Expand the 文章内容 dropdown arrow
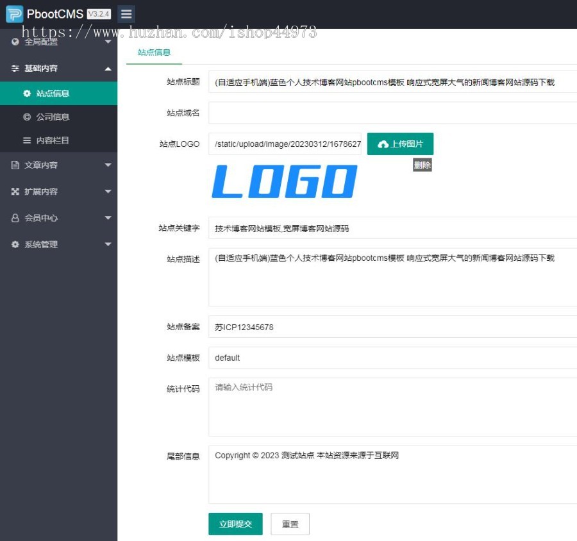The image size is (577, 541). pos(108,165)
